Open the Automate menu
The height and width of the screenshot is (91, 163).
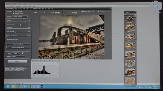[x=18, y=6]
